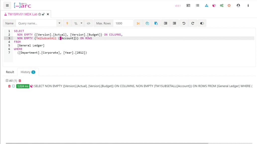Click the scissors cut icon

coord(138,23)
